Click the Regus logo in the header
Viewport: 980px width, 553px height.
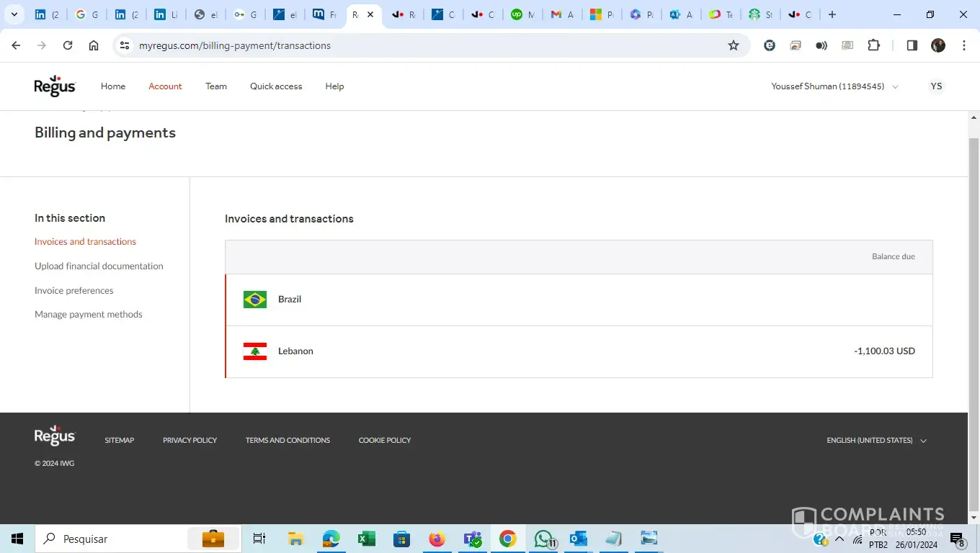point(55,86)
